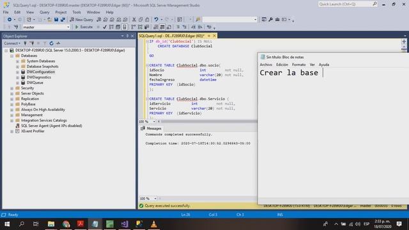Open the Formato menu in Notepad
409x230 pixels.
(298, 65)
